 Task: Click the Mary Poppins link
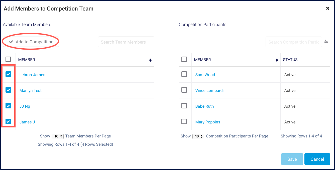click(207, 122)
